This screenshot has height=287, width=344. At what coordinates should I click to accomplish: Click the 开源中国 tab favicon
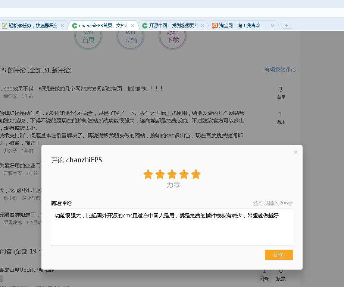click(145, 26)
